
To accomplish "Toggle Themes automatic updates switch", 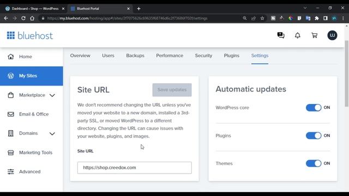I will pos(314,163).
